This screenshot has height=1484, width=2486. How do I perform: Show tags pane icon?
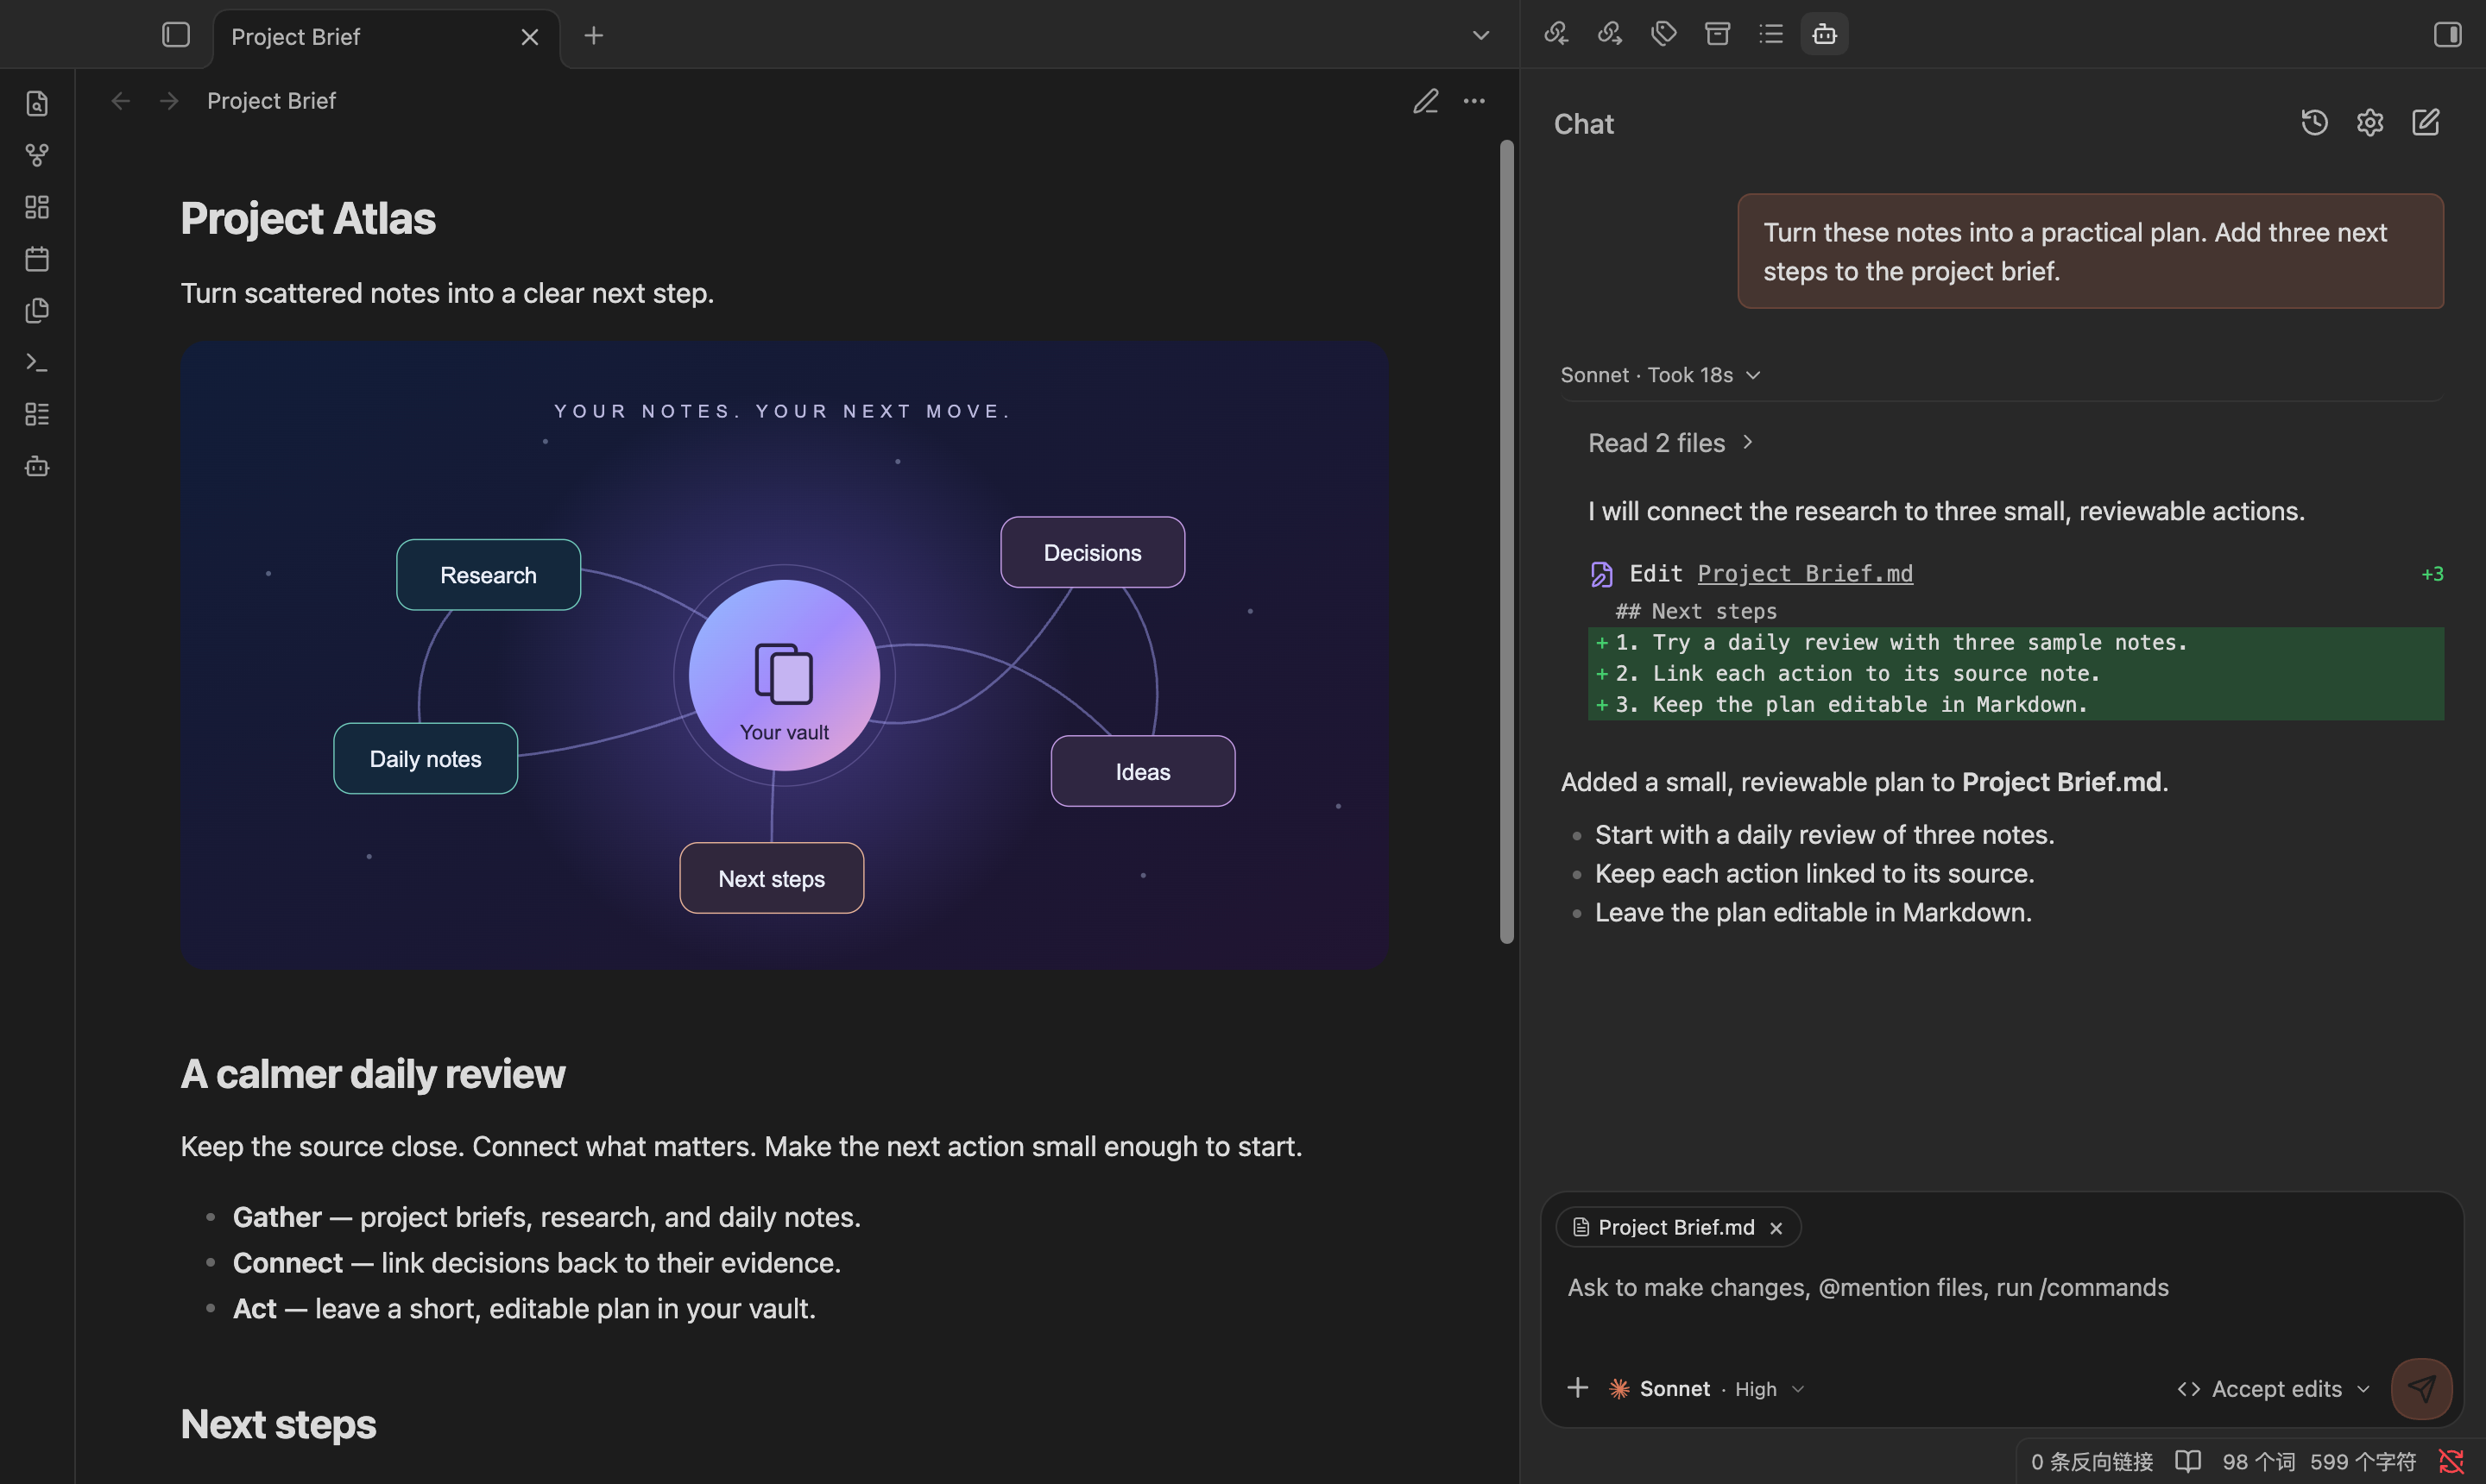(x=1663, y=34)
